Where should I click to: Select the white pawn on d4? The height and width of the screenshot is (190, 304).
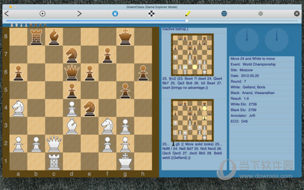click(72, 108)
